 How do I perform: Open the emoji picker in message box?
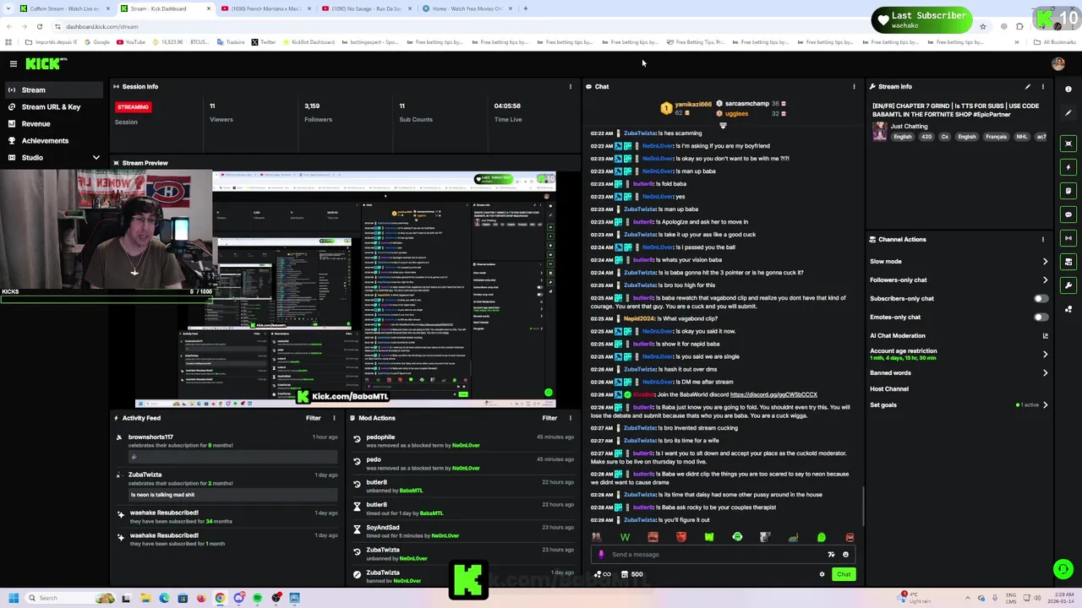click(845, 555)
